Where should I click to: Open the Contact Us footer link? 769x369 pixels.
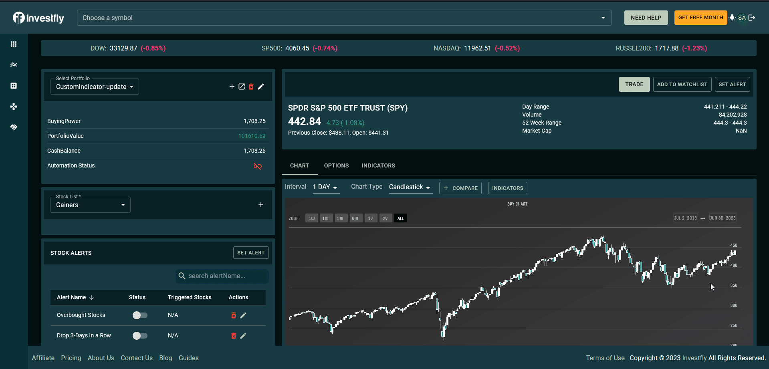(x=137, y=358)
